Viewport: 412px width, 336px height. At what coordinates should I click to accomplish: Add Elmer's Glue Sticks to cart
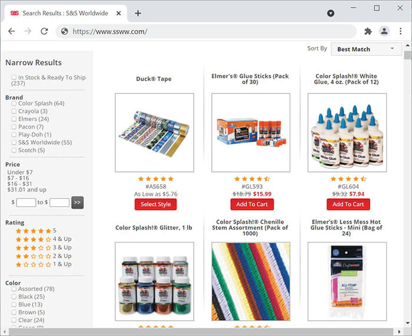[252, 204]
